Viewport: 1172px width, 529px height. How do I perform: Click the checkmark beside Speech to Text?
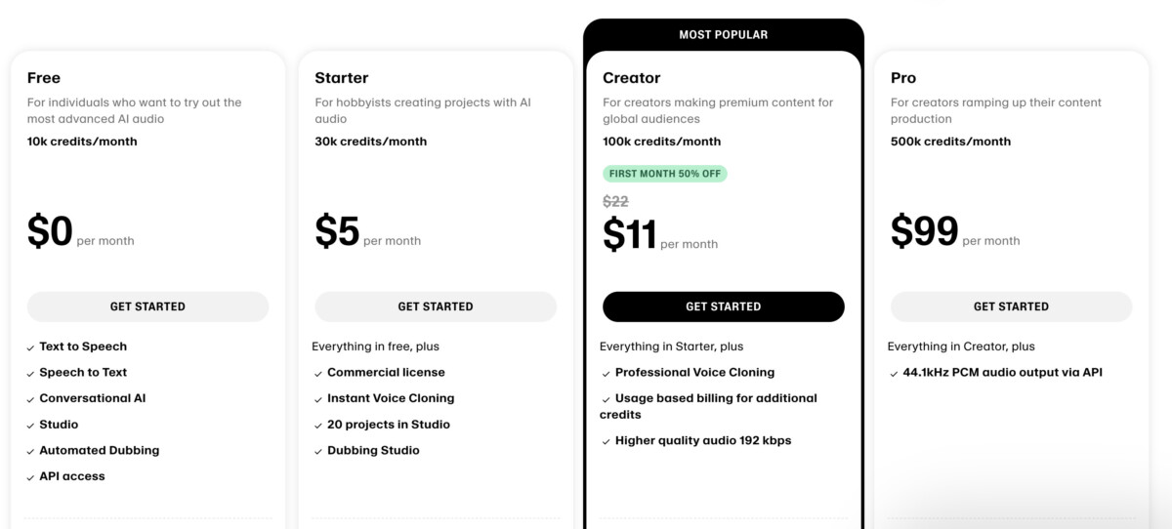pos(30,374)
